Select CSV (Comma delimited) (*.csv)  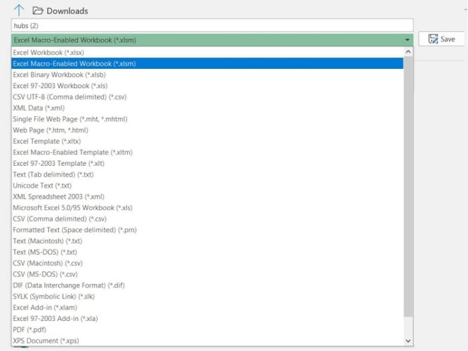207,219
